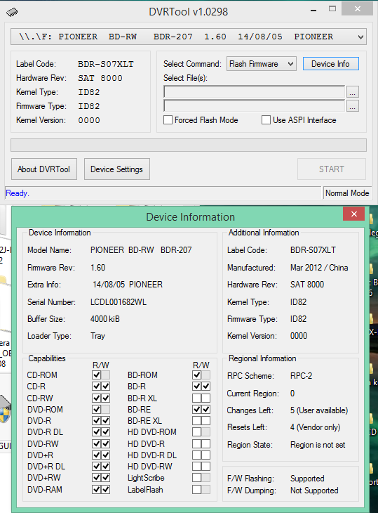Toggle CD-ROM read checkbox
The width and height of the screenshot is (378, 513).
97,375
